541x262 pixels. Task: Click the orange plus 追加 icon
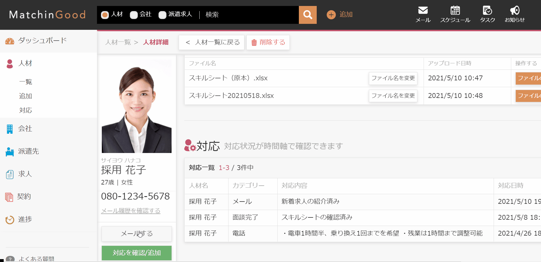pos(331,15)
